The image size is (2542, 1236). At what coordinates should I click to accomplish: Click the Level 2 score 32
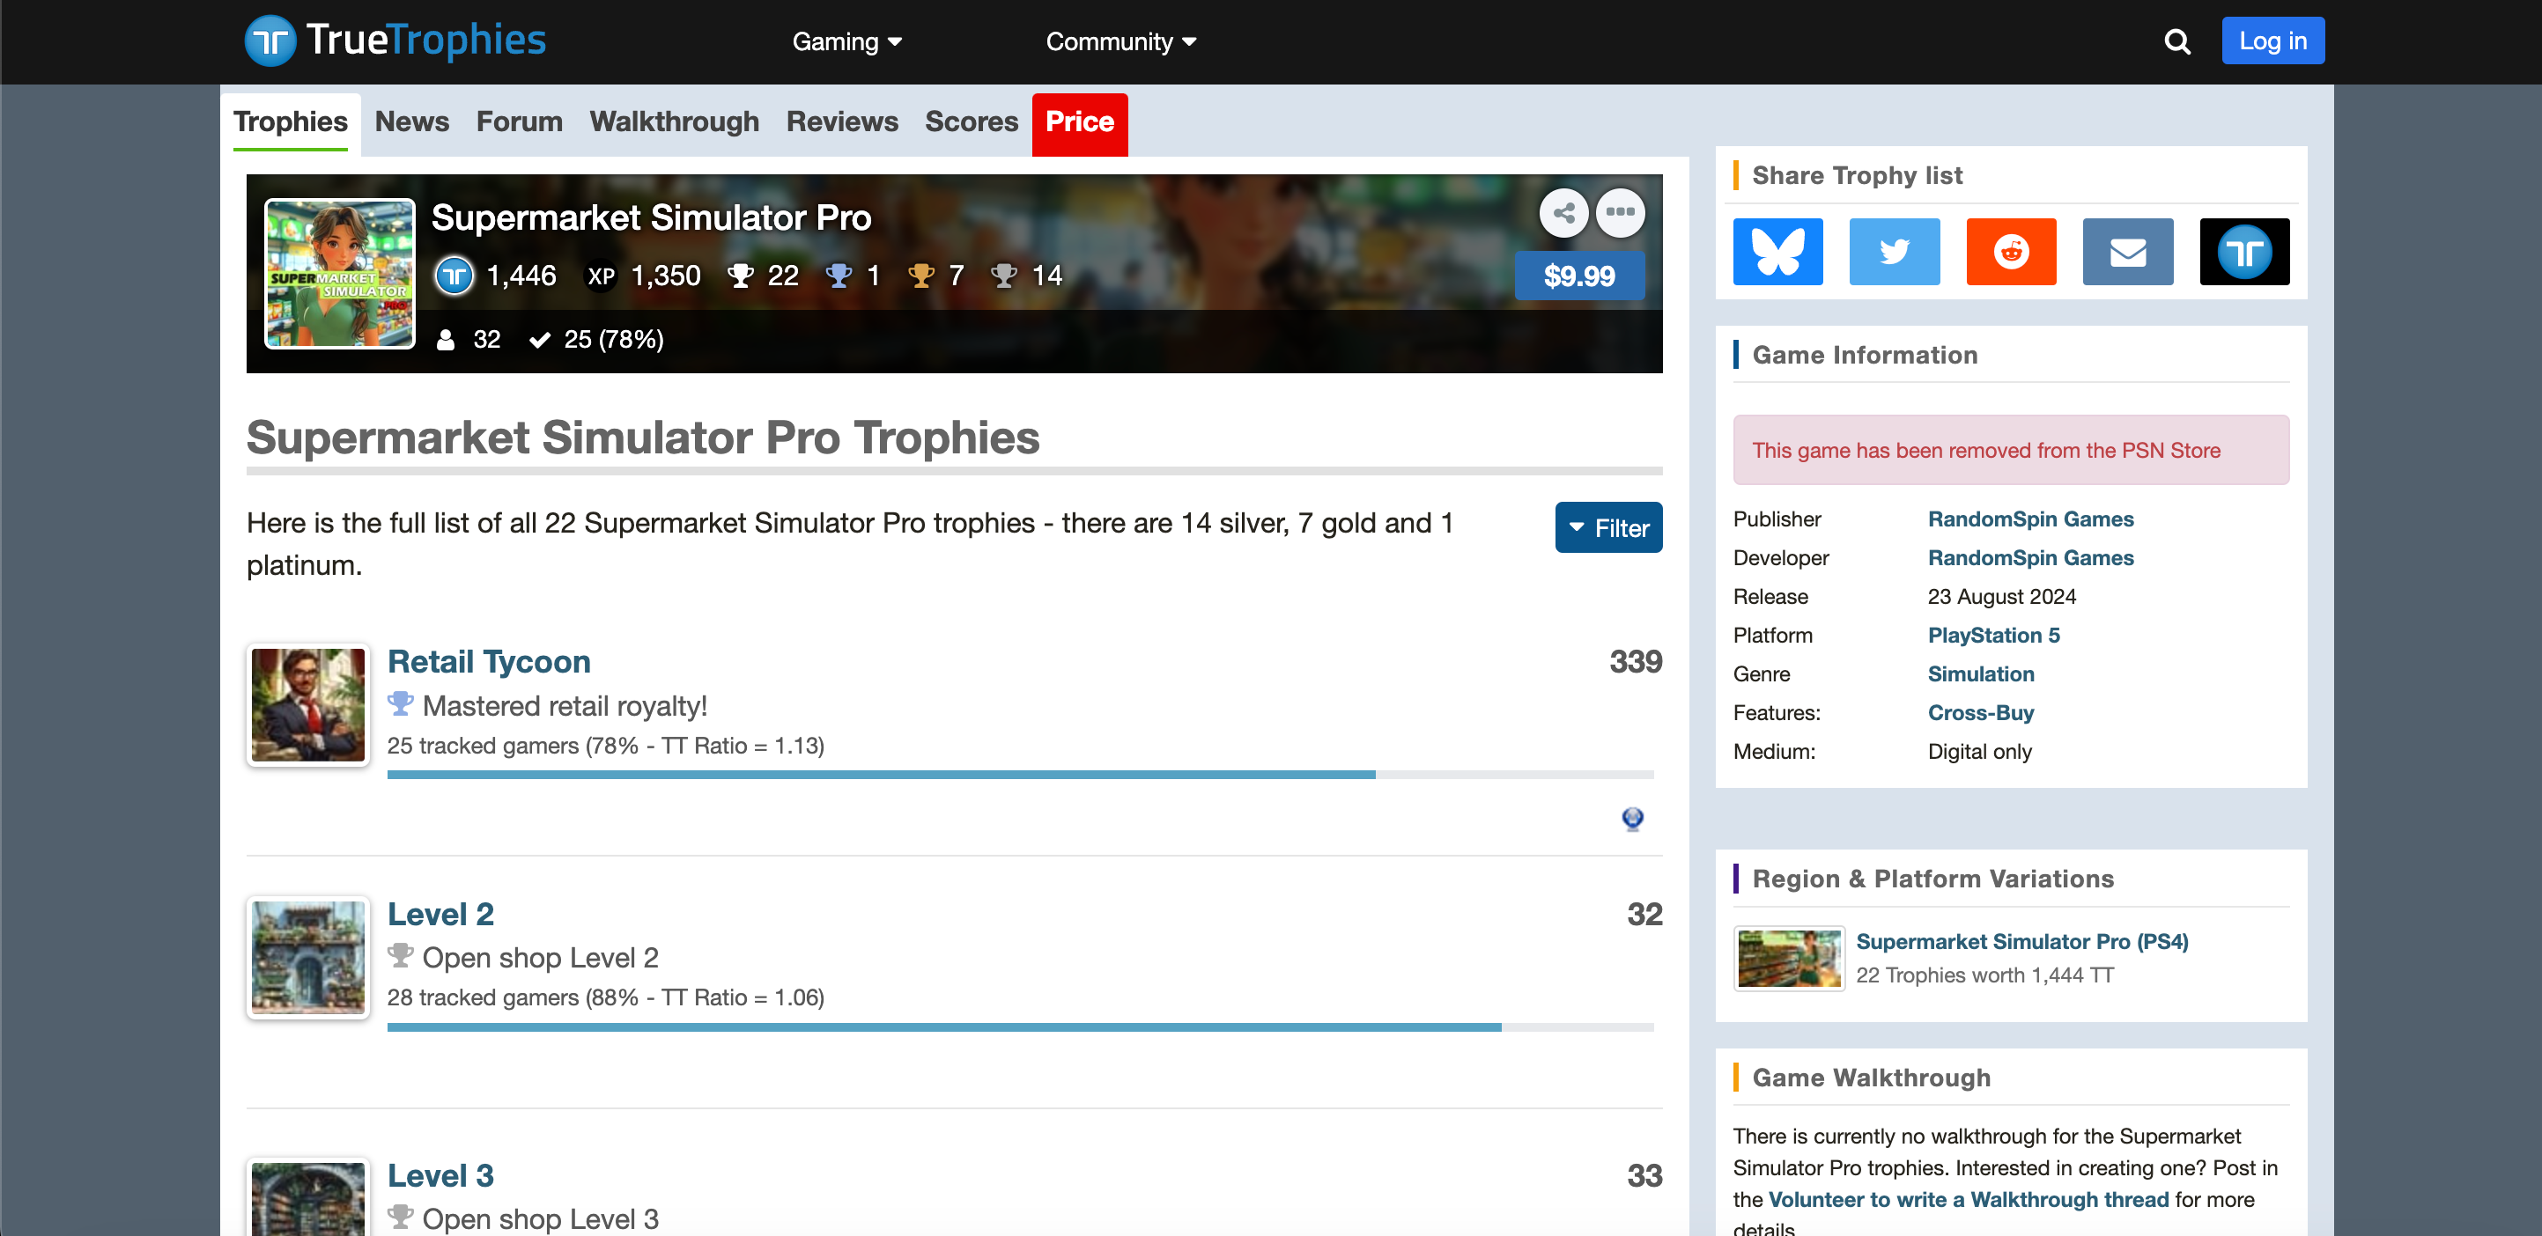tap(1644, 914)
